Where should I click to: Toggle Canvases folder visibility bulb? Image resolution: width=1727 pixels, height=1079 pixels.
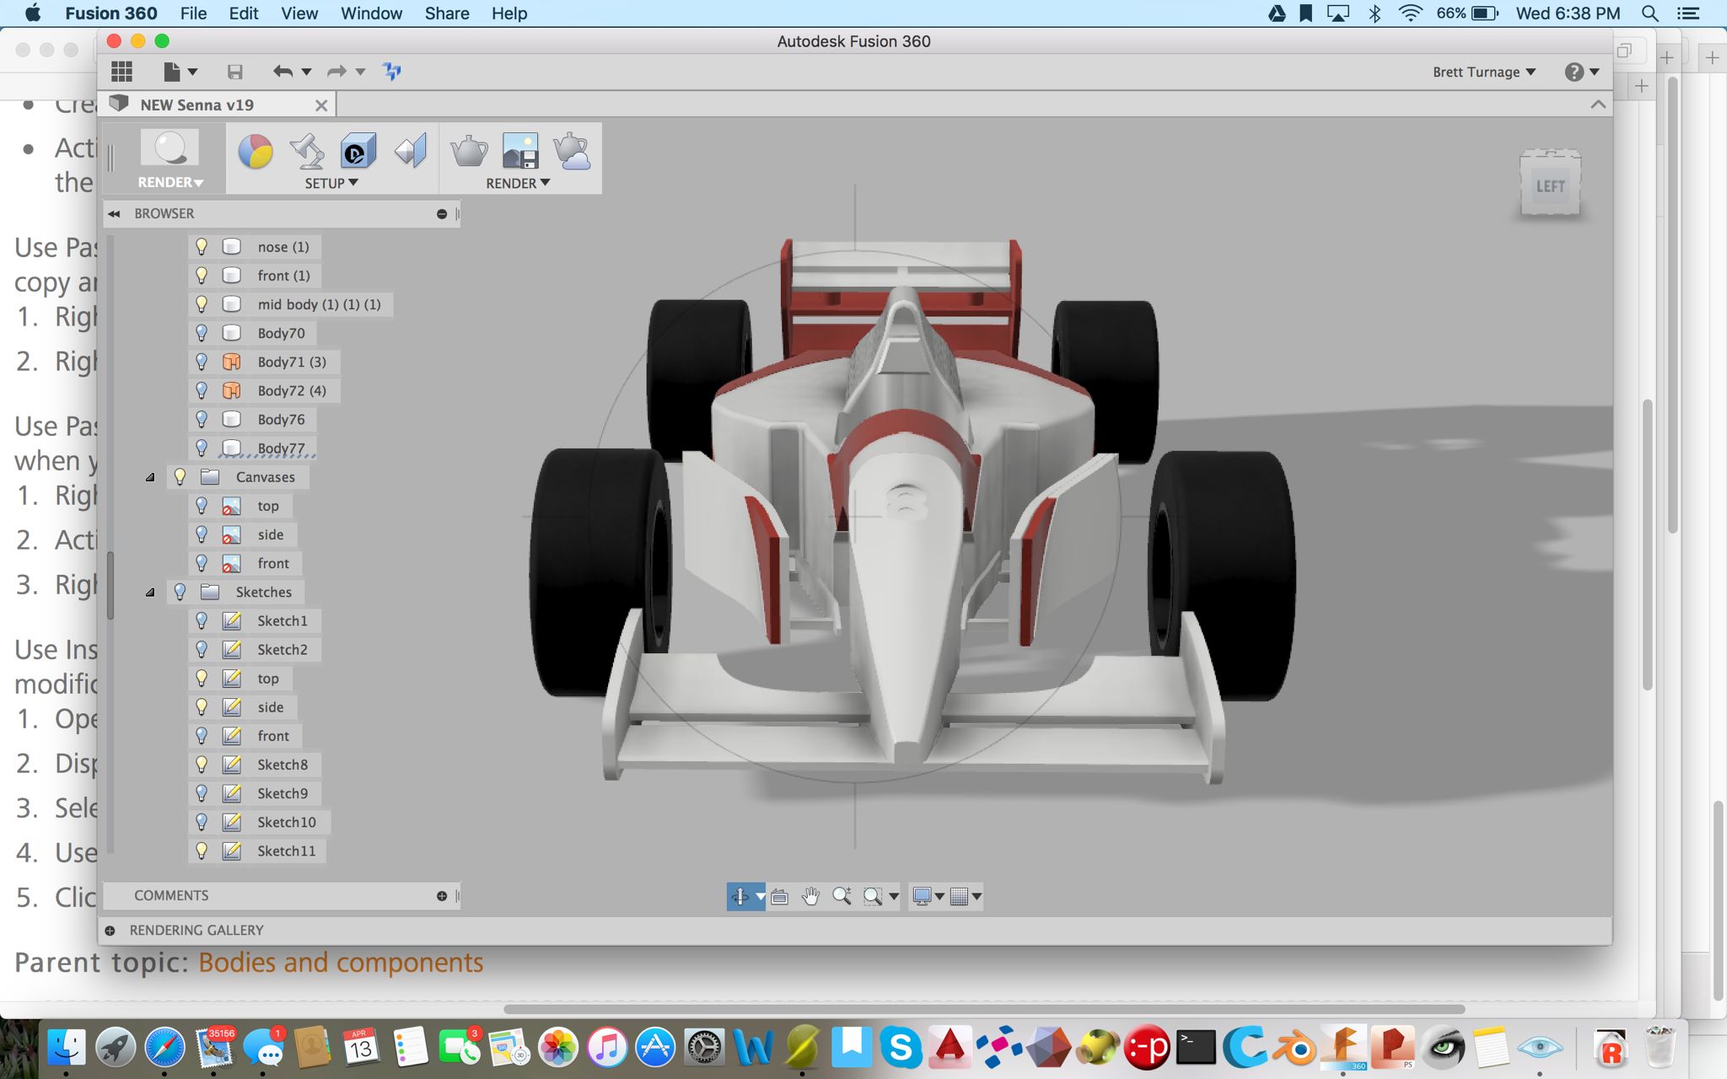[180, 476]
